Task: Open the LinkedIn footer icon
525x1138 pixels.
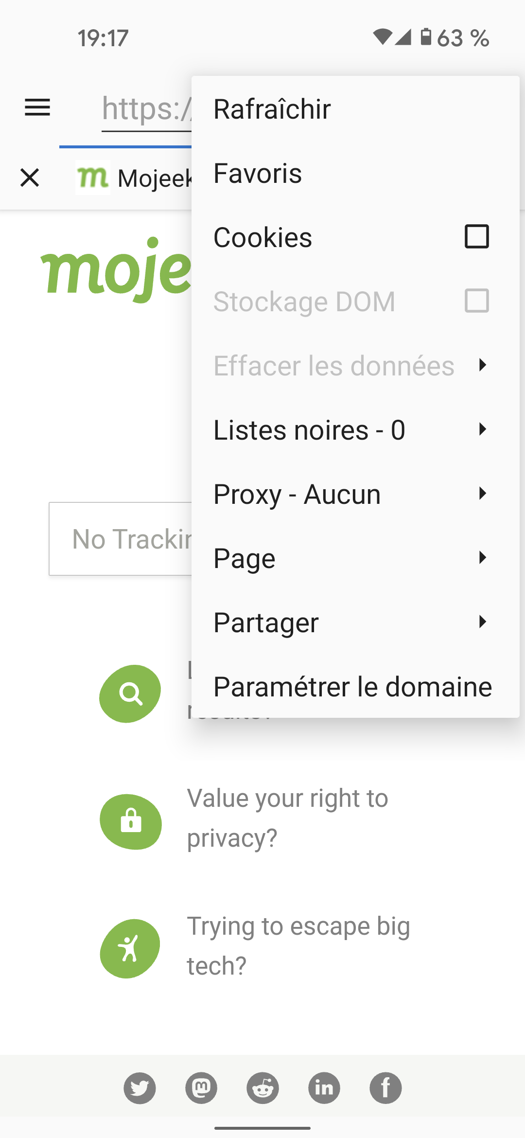Action: point(324,1088)
